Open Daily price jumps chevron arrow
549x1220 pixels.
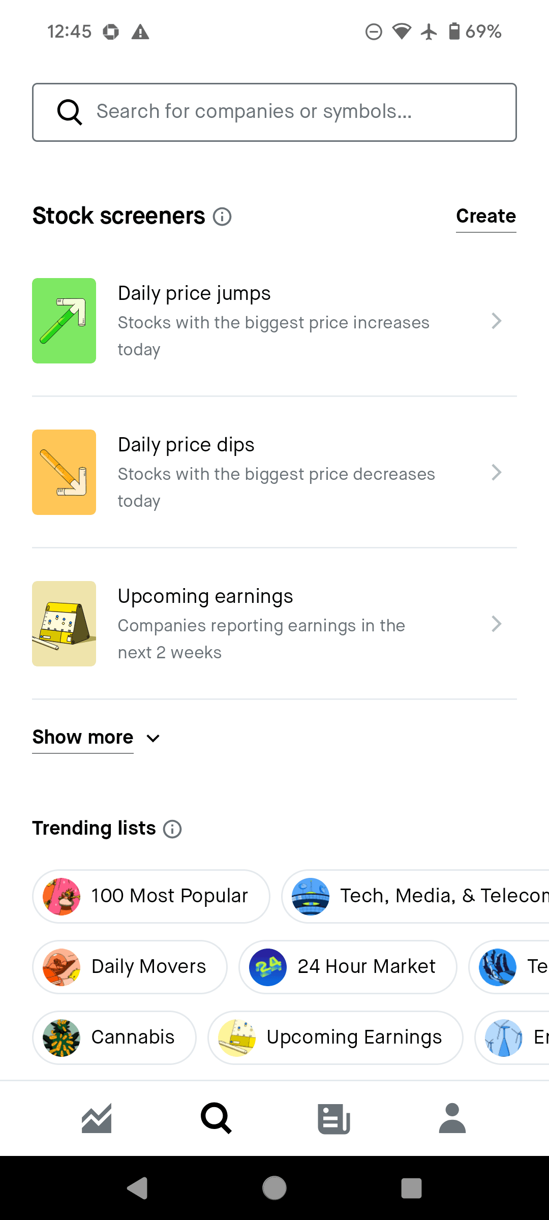(496, 321)
